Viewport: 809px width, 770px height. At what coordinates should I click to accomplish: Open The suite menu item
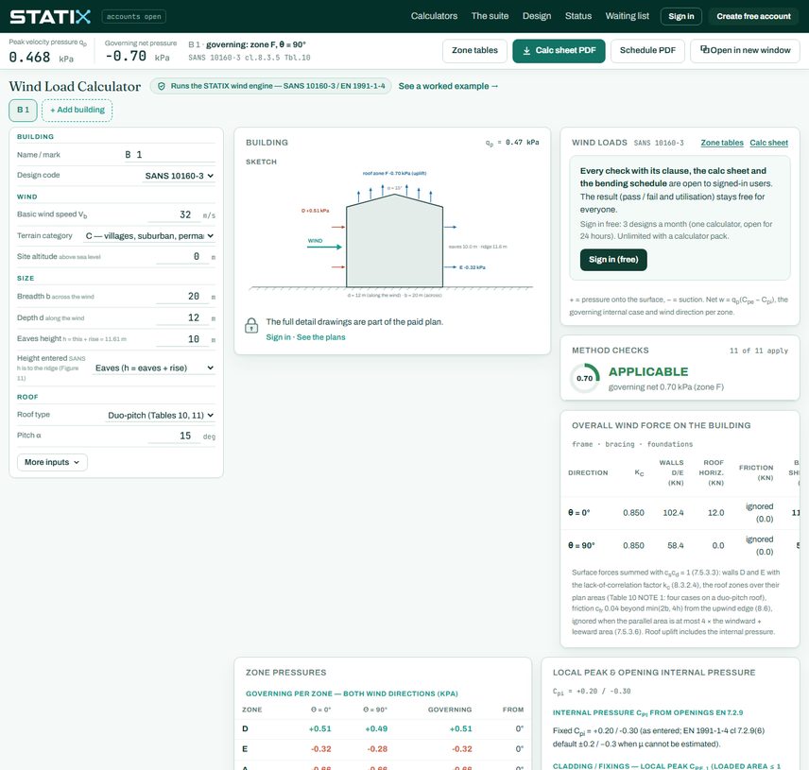coord(490,16)
